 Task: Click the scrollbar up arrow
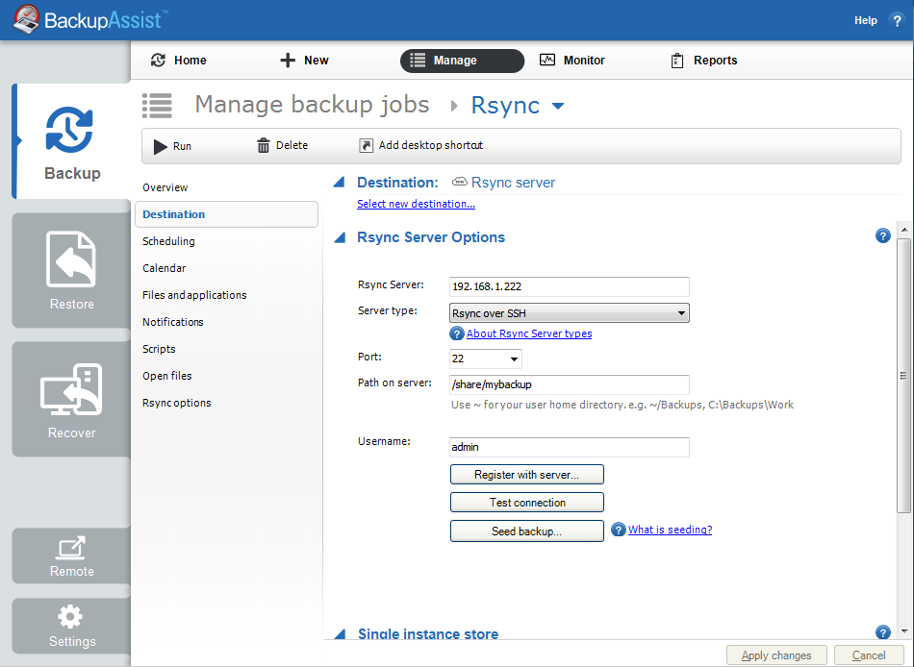point(903,230)
